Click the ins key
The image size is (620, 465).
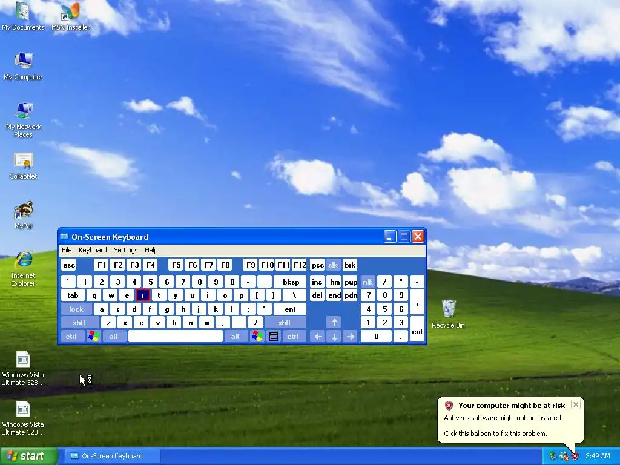tap(317, 282)
